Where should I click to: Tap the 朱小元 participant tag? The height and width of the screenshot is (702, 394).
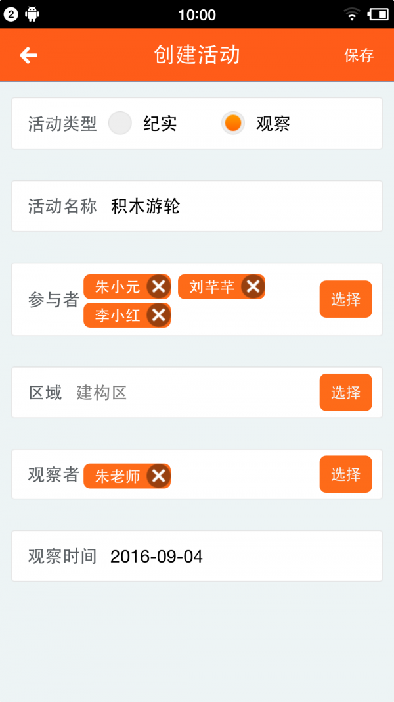tap(127, 287)
